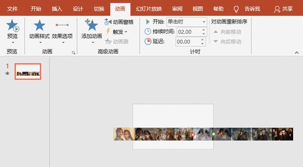Image resolution: width=303 pixels, height=167 pixels.
Task: Select slide 1 thumbnail
Action: coord(28,72)
